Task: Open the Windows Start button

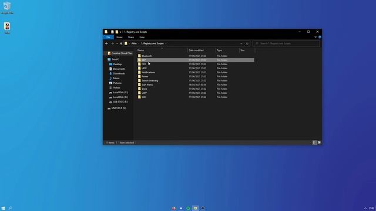Action: pos(3,209)
